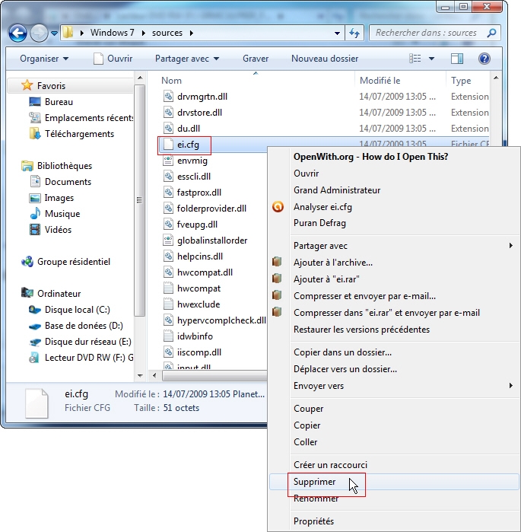521x532 pixels.
Task: Select the idwbinfo file icon
Action: pos(168,336)
